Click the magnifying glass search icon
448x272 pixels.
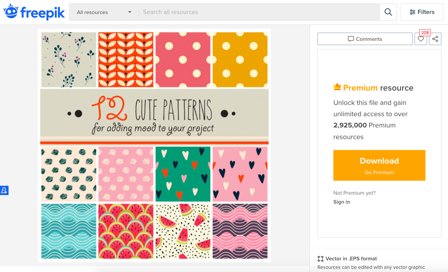tap(388, 12)
